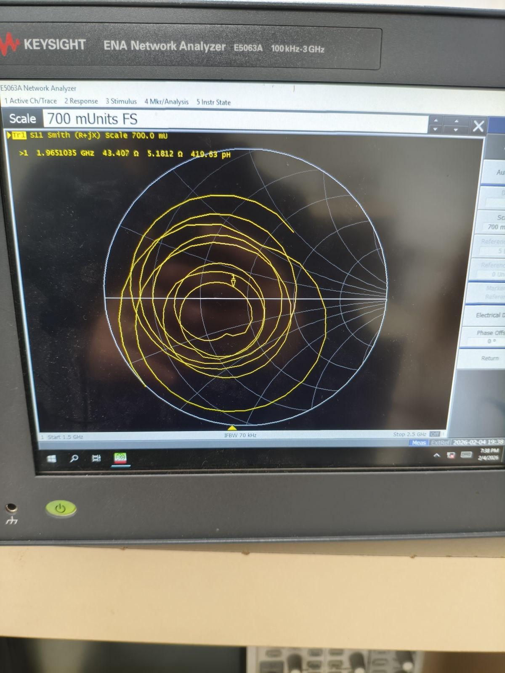Open Task View on the taskbar
This screenshot has width=505, height=673.
96,458
